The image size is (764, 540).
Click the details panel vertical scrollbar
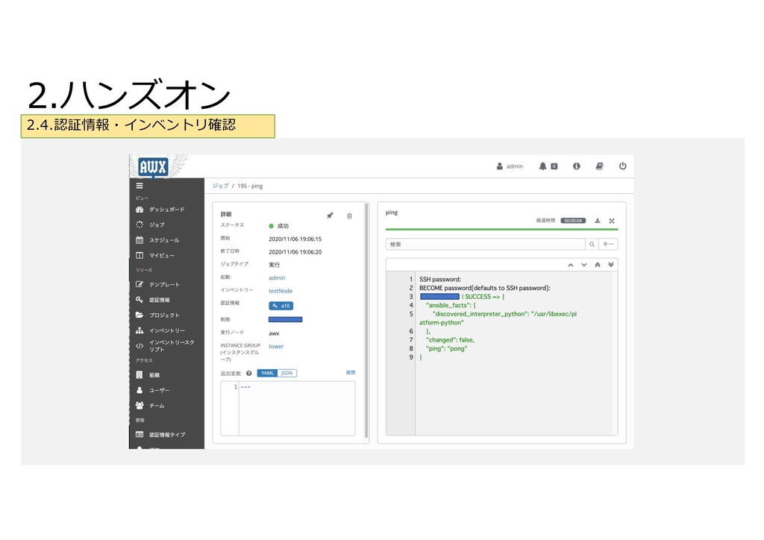pos(366,319)
